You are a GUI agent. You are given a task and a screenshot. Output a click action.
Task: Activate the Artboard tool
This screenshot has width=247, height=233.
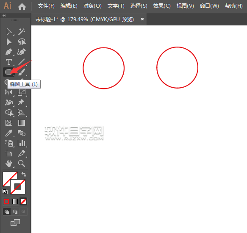[8, 153]
